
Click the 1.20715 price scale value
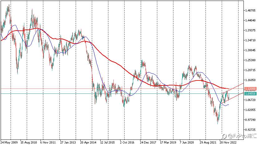pos(250,70)
